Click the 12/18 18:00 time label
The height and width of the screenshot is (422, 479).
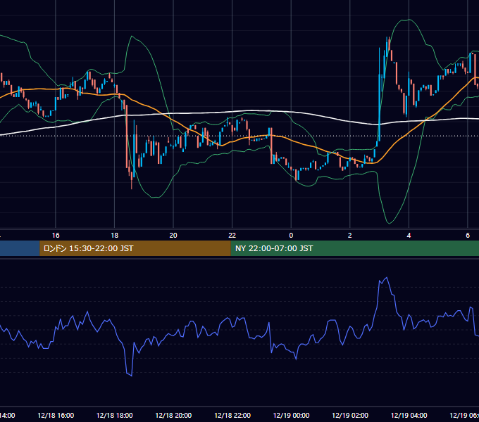115,415
